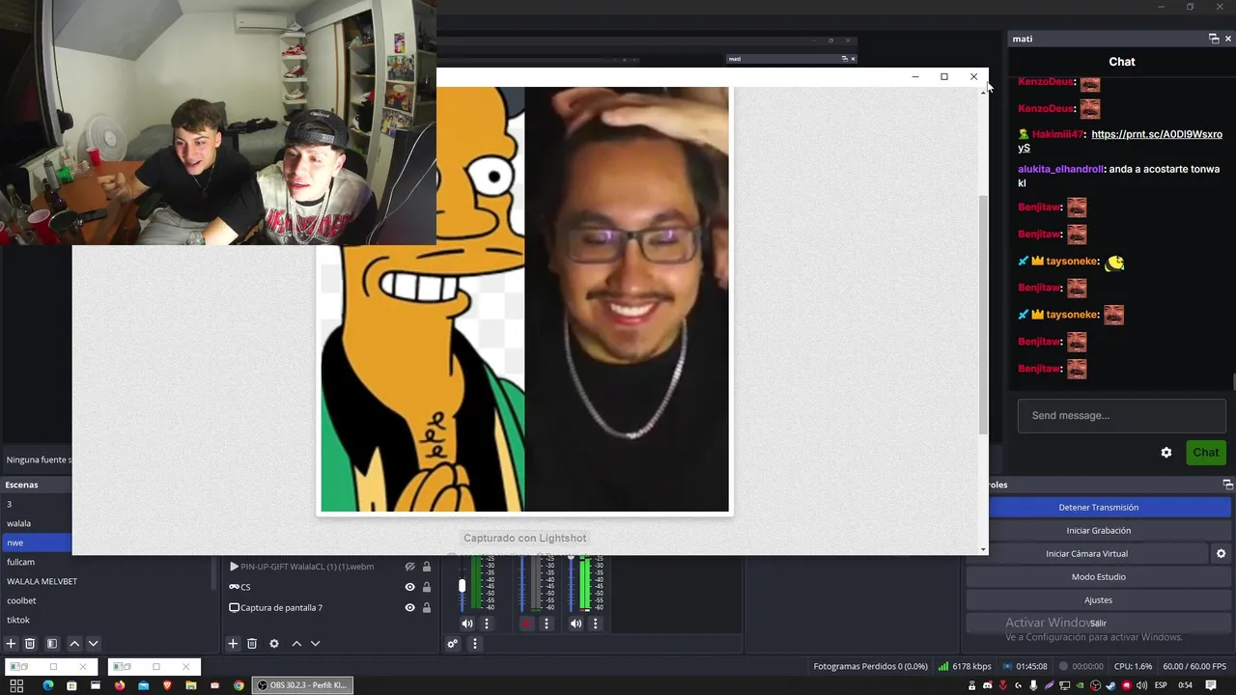Image resolution: width=1236 pixels, height=695 pixels.
Task: Add a new scene with the plus icon
Action: coord(11,644)
